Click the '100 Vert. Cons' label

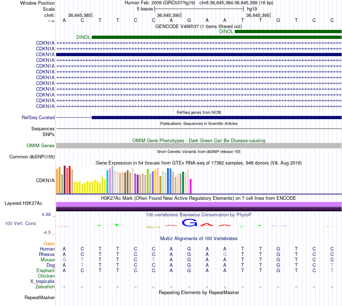pos(20,223)
